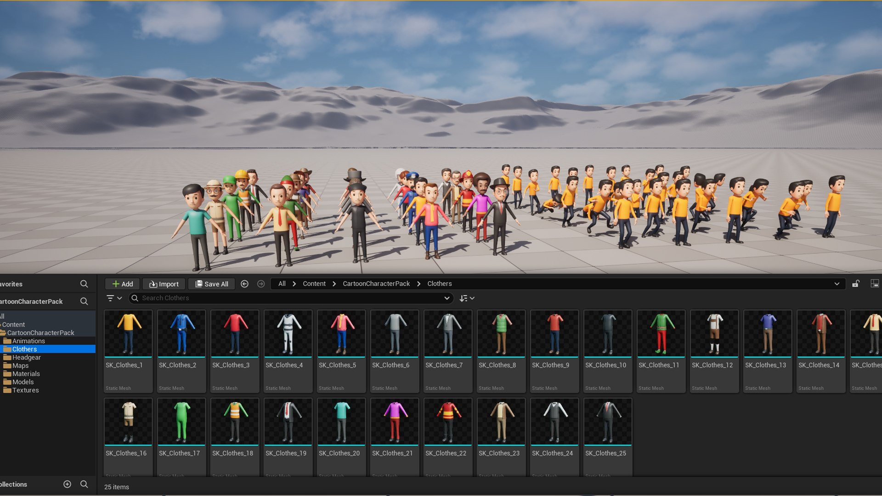Image resolution: width=882 pixels, height=496 pixels.
Task: Open the content browser layout settings icon
Action: [875, 284]
